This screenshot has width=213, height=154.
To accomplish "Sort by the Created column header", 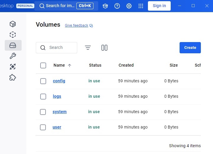I will point(126,65).
